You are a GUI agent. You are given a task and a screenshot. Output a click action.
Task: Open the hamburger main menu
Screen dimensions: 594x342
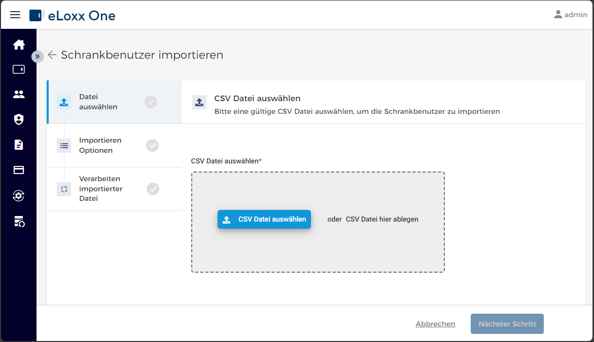click(x=15, y=15)
